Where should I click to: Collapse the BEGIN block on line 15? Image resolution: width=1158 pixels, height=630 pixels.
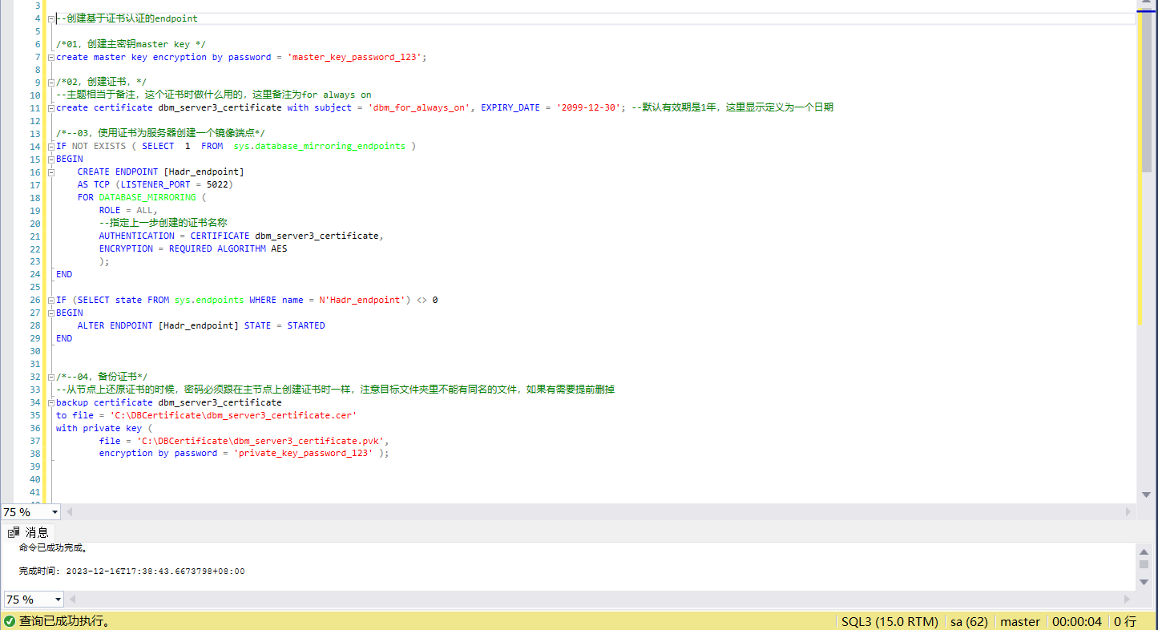point(51,160)
